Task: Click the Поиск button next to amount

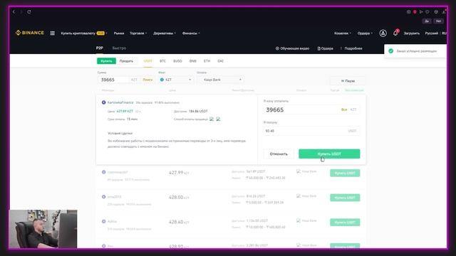Action: coord(147,80)
